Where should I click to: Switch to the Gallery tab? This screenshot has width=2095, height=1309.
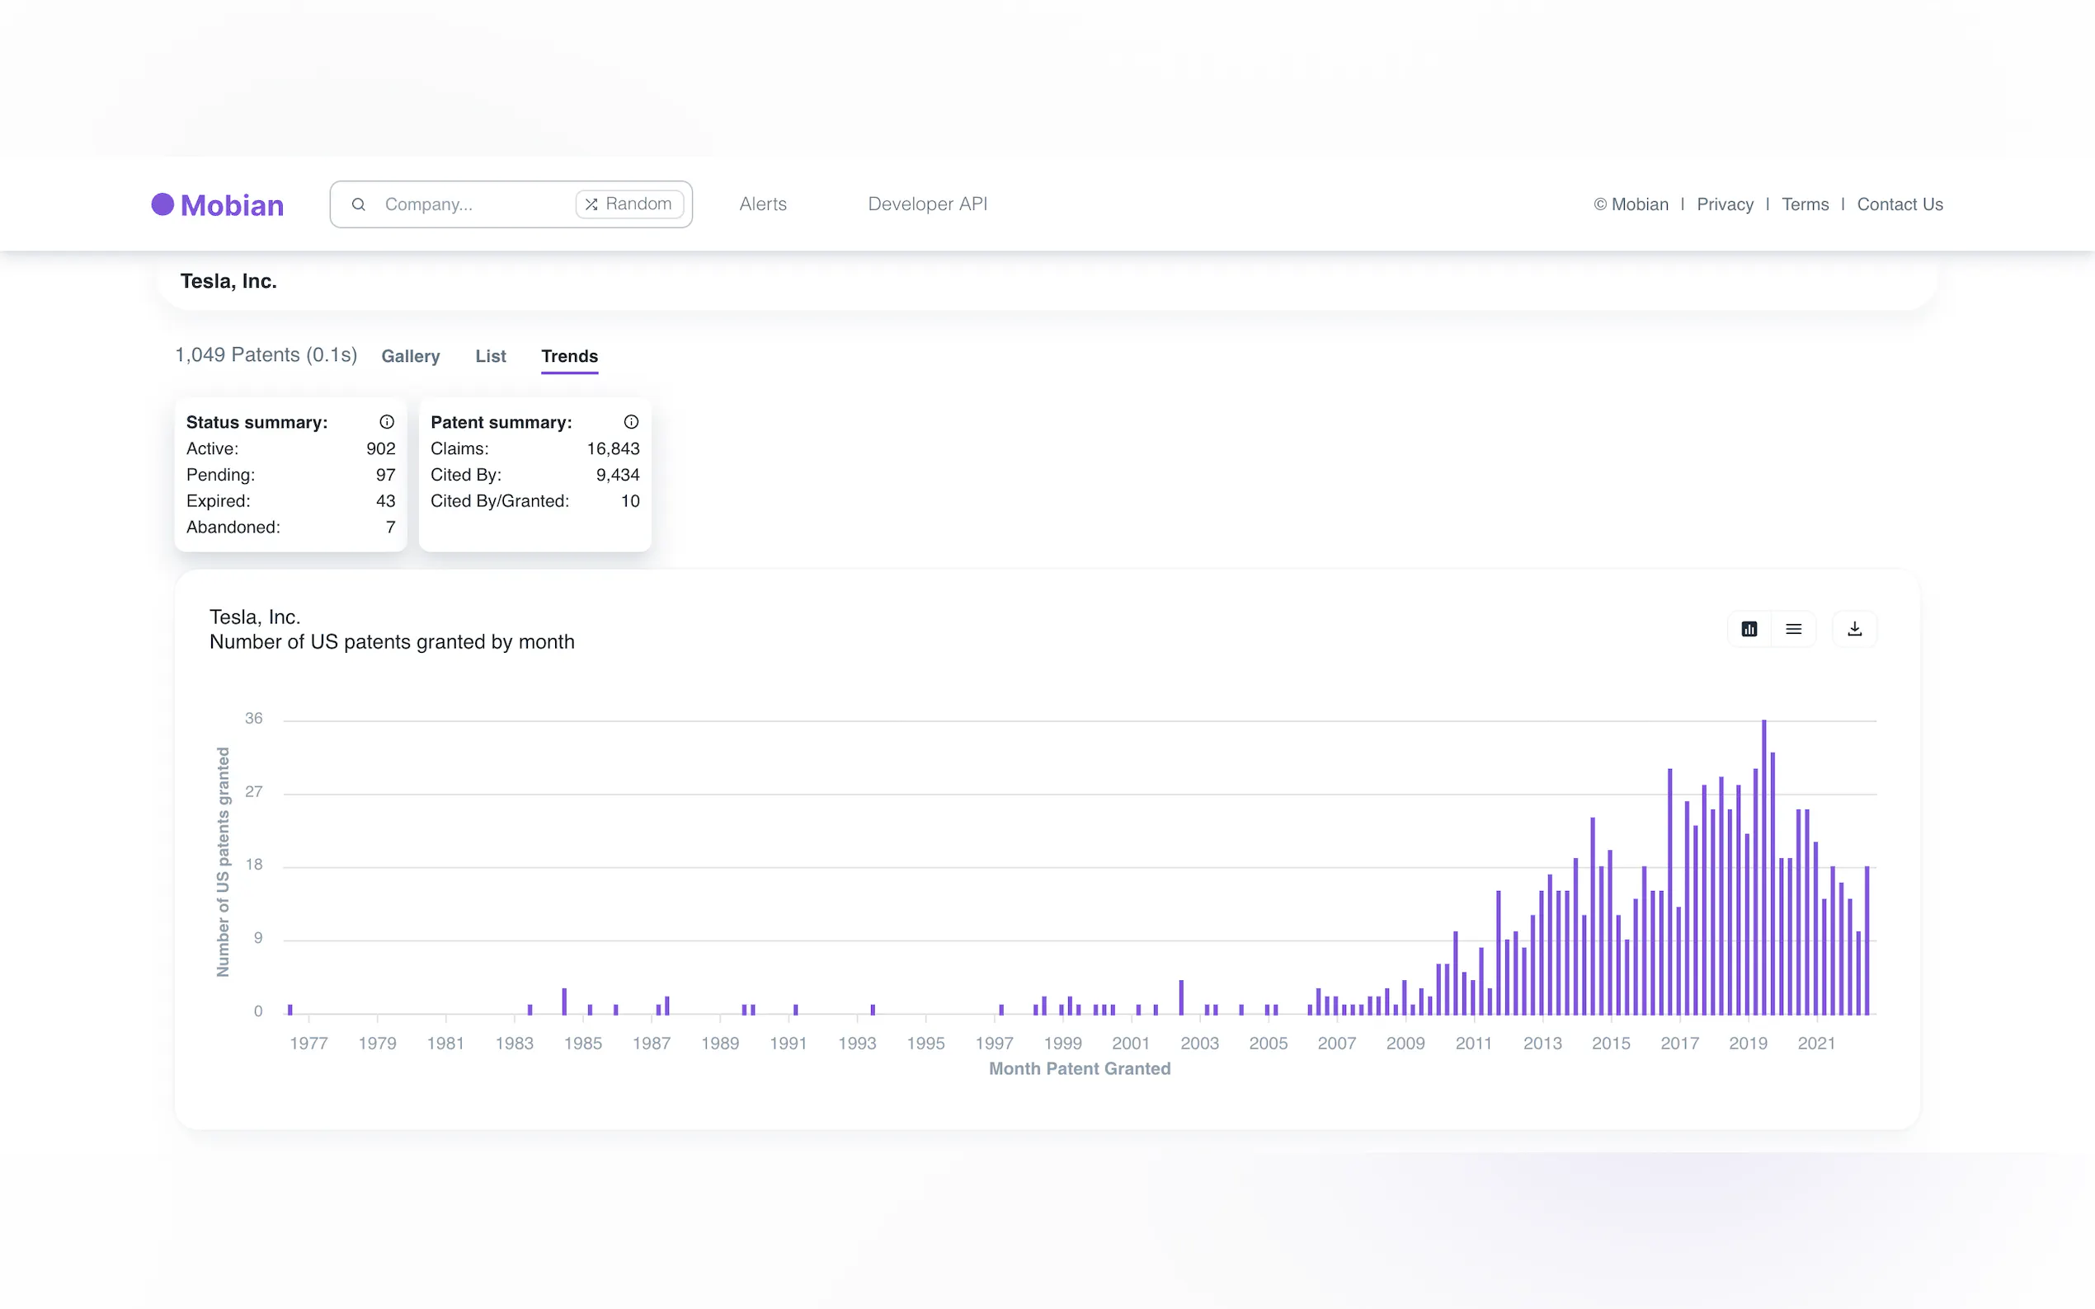[x=411, y=356]
